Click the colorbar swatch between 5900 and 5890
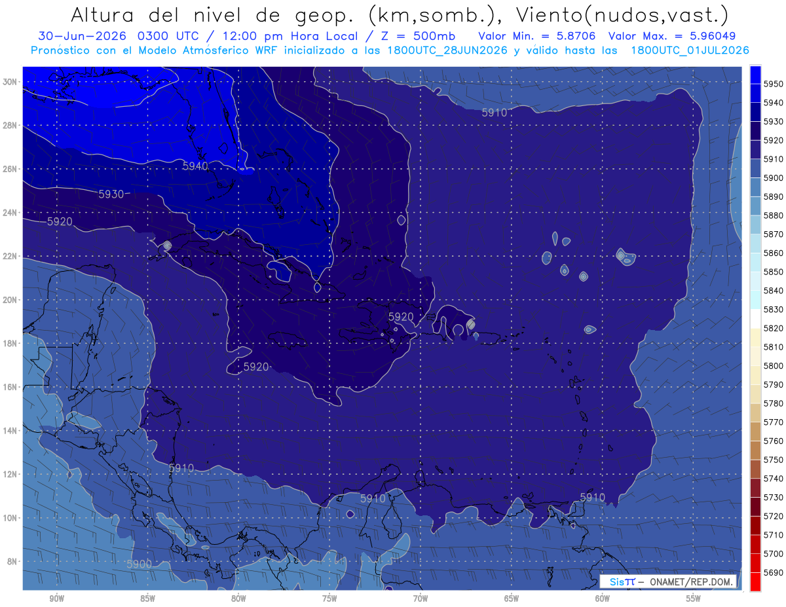This screenshot has width=786, height=607. click(755, 187)
